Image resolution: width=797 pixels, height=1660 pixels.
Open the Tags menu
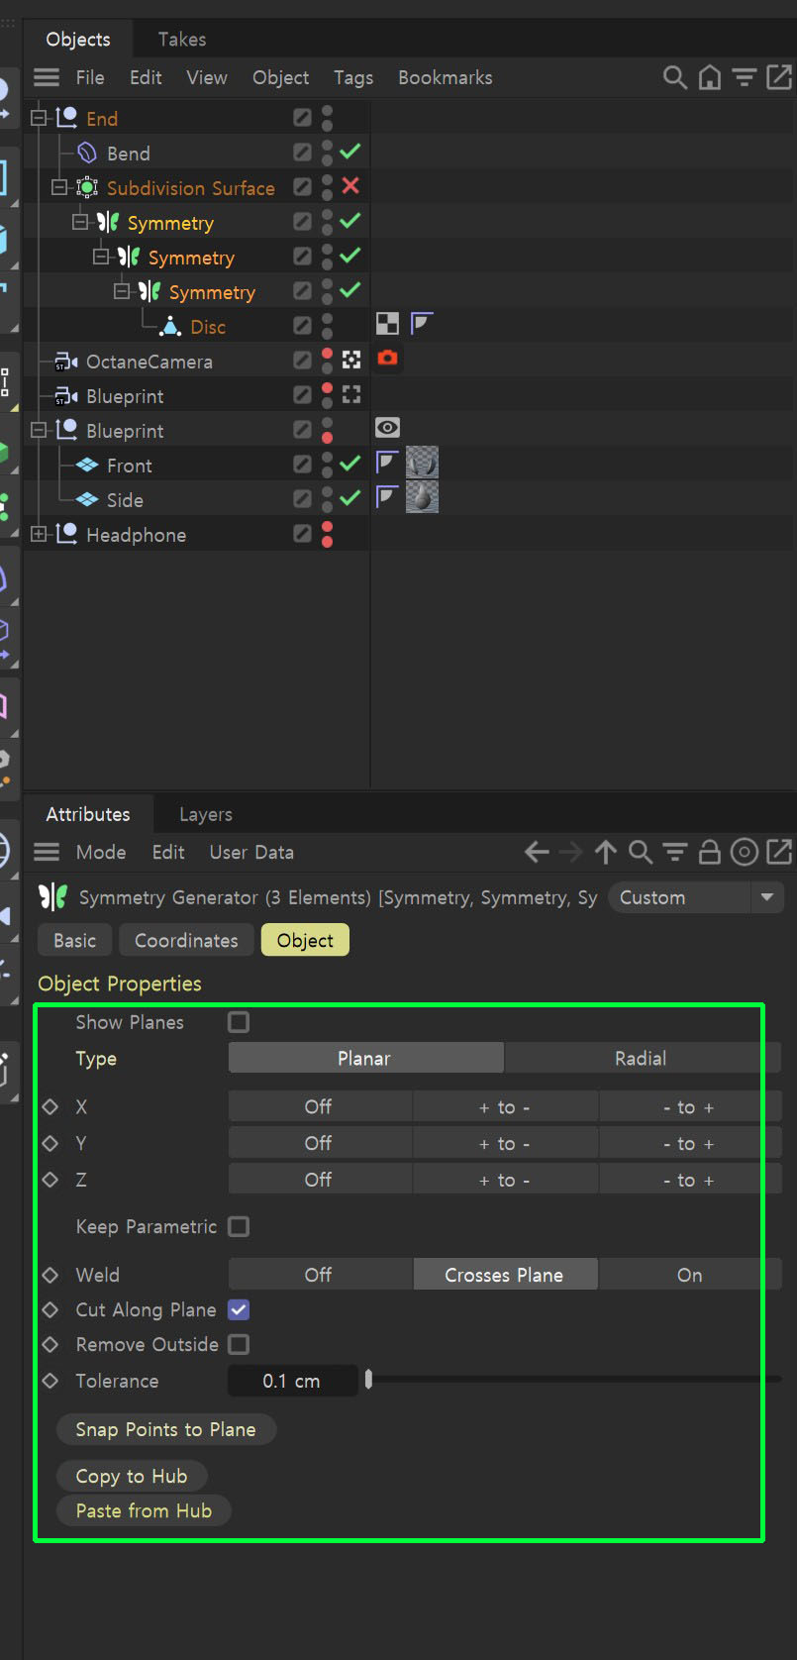pyautogui.click(x=353, y=77)
